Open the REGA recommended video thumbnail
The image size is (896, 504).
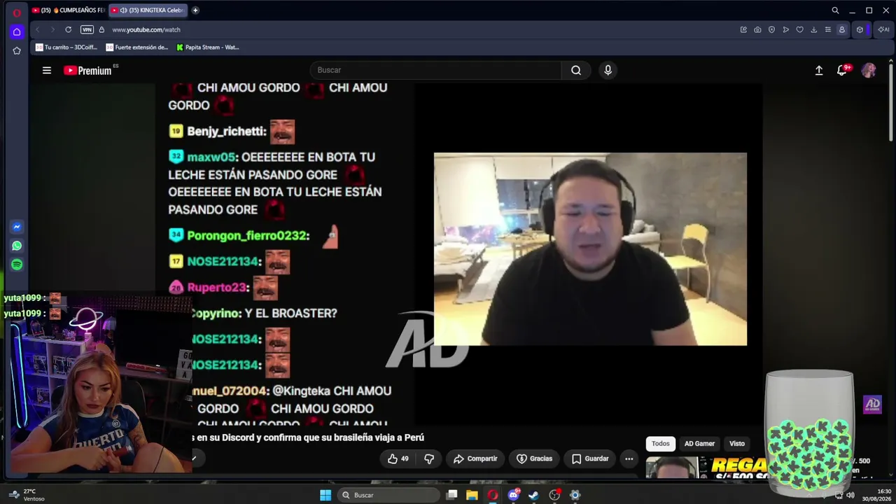point(707,468)
